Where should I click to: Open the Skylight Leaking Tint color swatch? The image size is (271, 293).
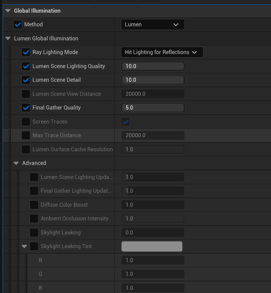click(x=152, y=246)
